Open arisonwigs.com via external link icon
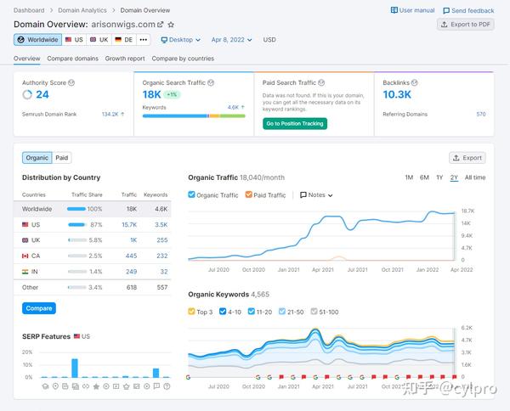Image resolution: width=510 pixels, height=411 pixels. (161, 25)
